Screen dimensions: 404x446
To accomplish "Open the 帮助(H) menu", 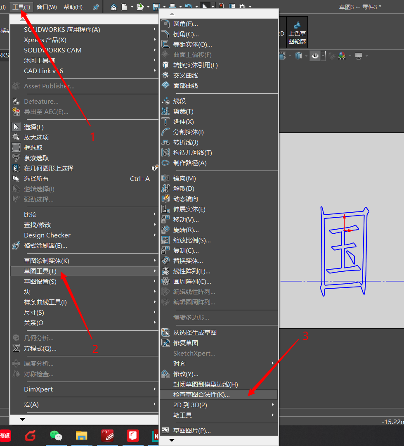I will click(73, 7).
